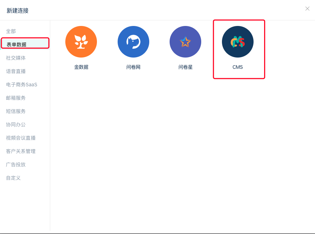This screenshot has width=315, height=234.
Task: Switch to the 全部 category
Action: click(11, 31)
